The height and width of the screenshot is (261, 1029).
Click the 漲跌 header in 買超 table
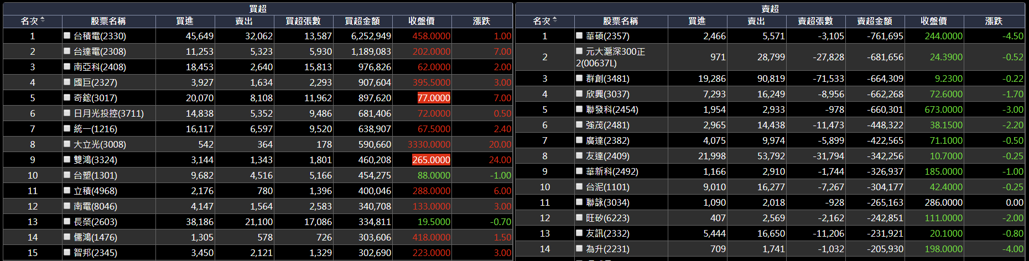pos(481,21)
